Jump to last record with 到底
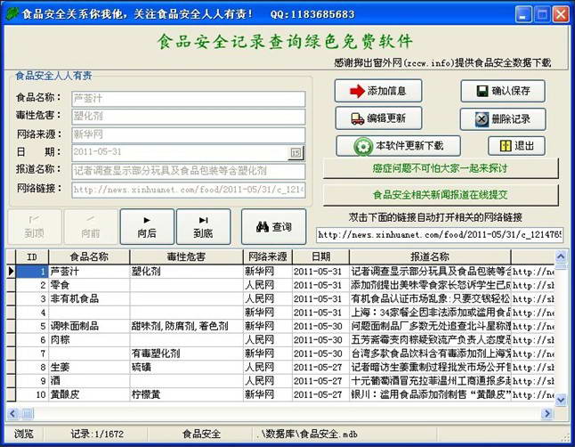This screenshot has width=575, height=447. click(x=204, y=226)
